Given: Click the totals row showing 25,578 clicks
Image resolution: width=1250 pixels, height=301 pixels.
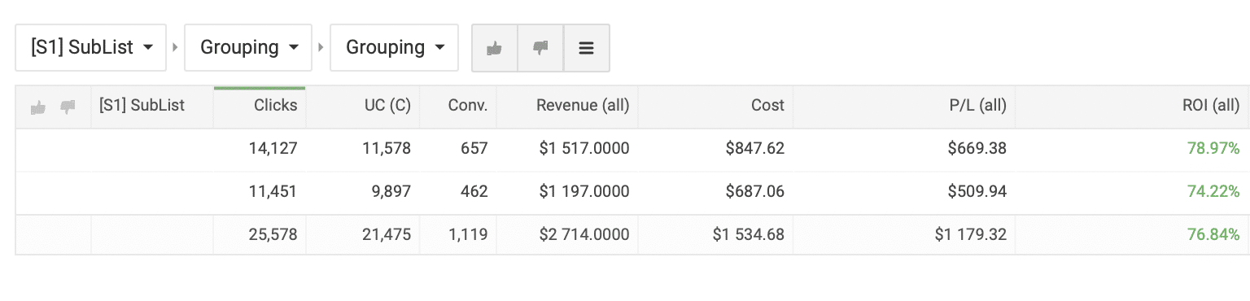Looking at the screenshot, I should coord(632,235).
